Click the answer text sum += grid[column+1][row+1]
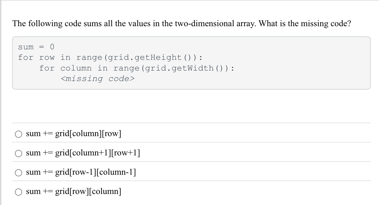 [x=83, y=153]
